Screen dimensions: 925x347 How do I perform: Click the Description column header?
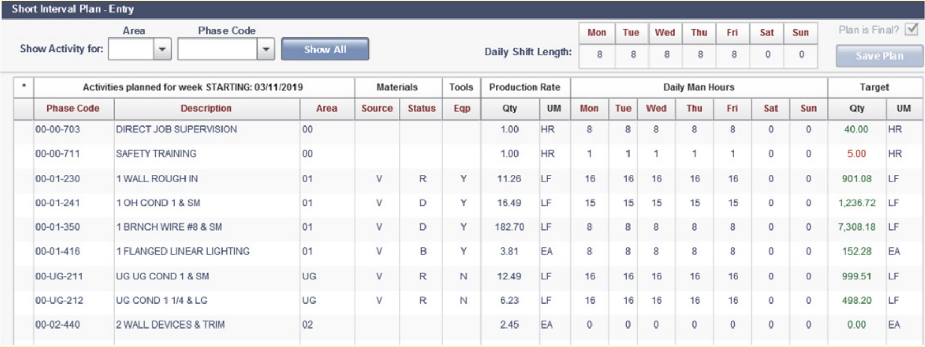tap(206, 109)
